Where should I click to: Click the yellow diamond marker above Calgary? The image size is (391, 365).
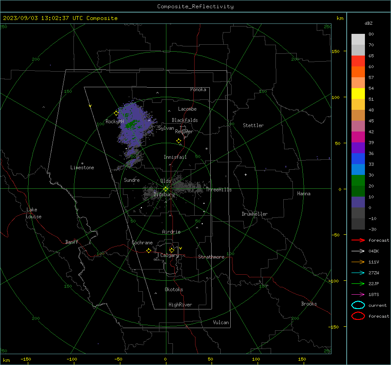[x=172, y=250]
